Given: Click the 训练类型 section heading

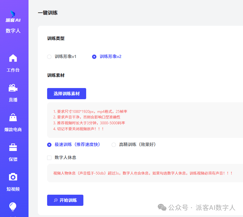Looking at the screenshot, I should point(56,38).
